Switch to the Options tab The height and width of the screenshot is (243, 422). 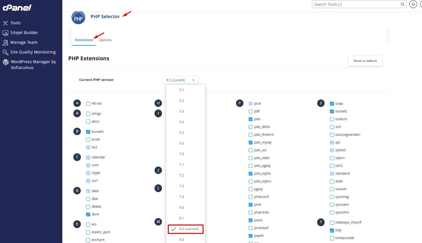(105, 40)
